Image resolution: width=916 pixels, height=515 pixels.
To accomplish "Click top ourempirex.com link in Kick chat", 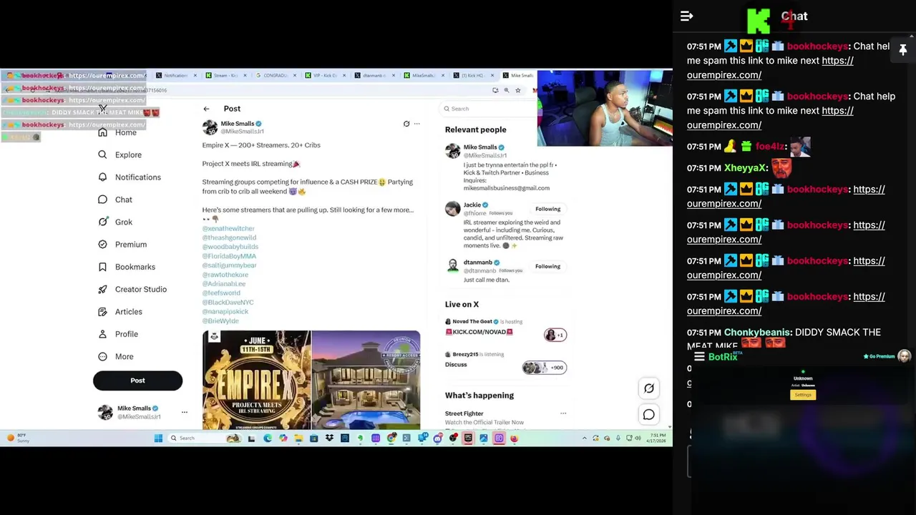I will 770,67.
